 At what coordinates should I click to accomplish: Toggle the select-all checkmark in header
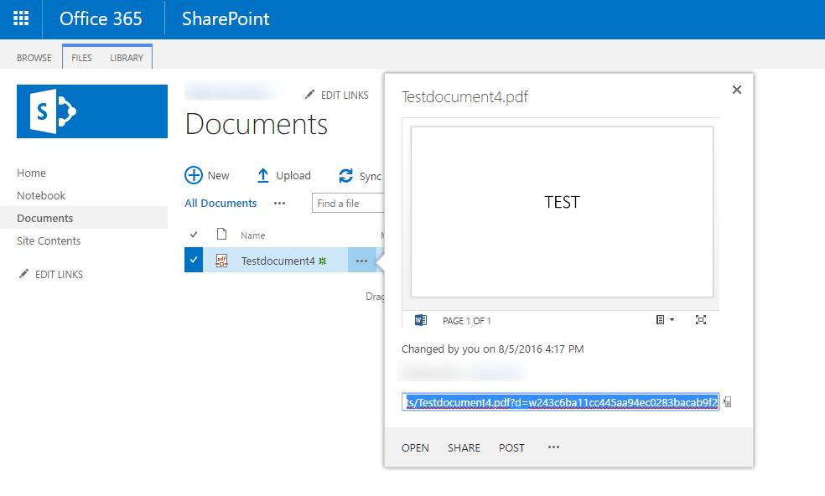(x=194, y=235)
